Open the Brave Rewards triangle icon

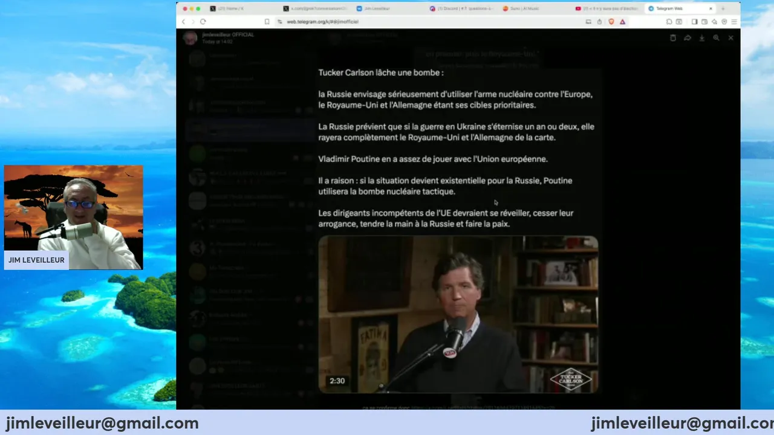[622, 22]
